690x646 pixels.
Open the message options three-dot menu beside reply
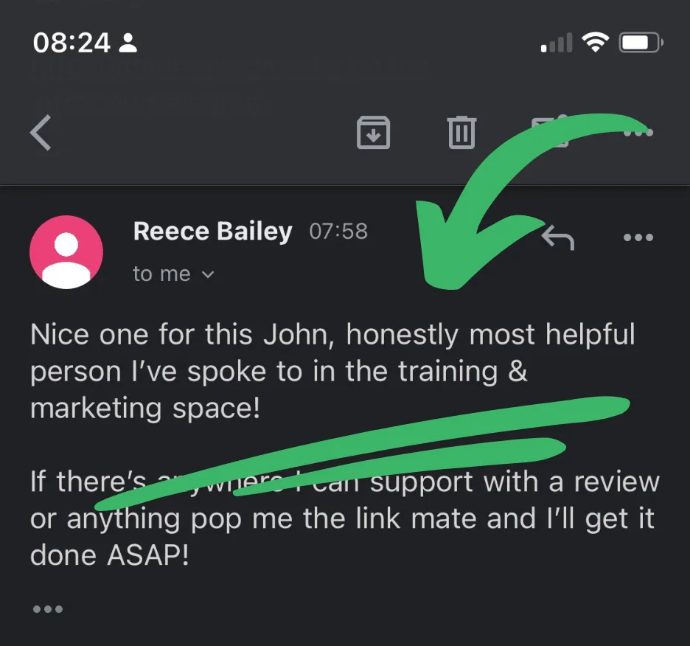point(638,237)
